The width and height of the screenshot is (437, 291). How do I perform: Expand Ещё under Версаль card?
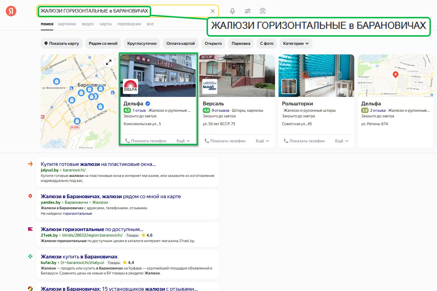(262, 141)
